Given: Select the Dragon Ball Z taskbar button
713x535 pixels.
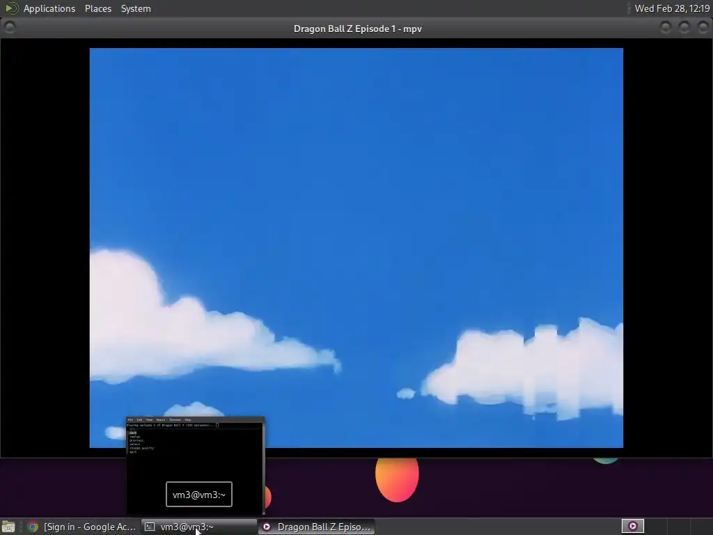Looking at the screenshot, I should [x=317, y=527].
